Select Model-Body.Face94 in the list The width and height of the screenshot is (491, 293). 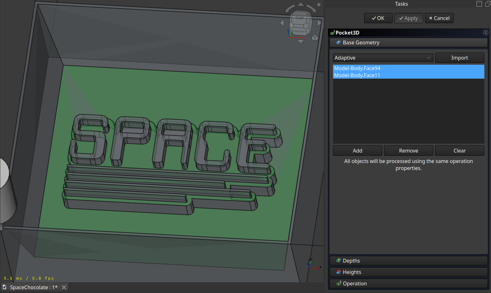point(409,68)
